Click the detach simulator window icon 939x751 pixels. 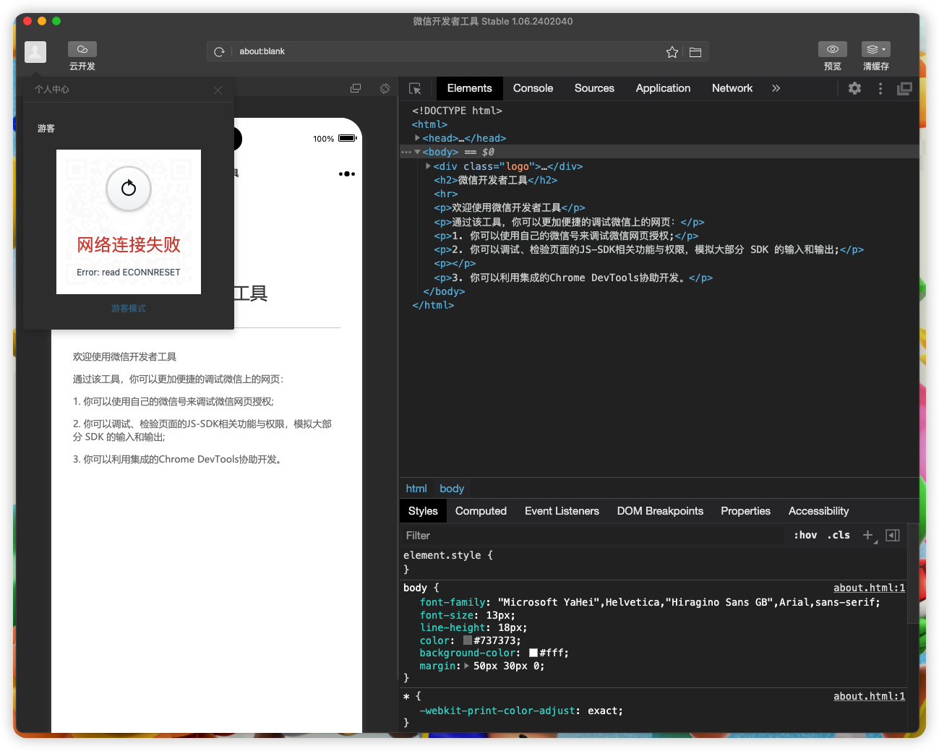coord(356,88)
